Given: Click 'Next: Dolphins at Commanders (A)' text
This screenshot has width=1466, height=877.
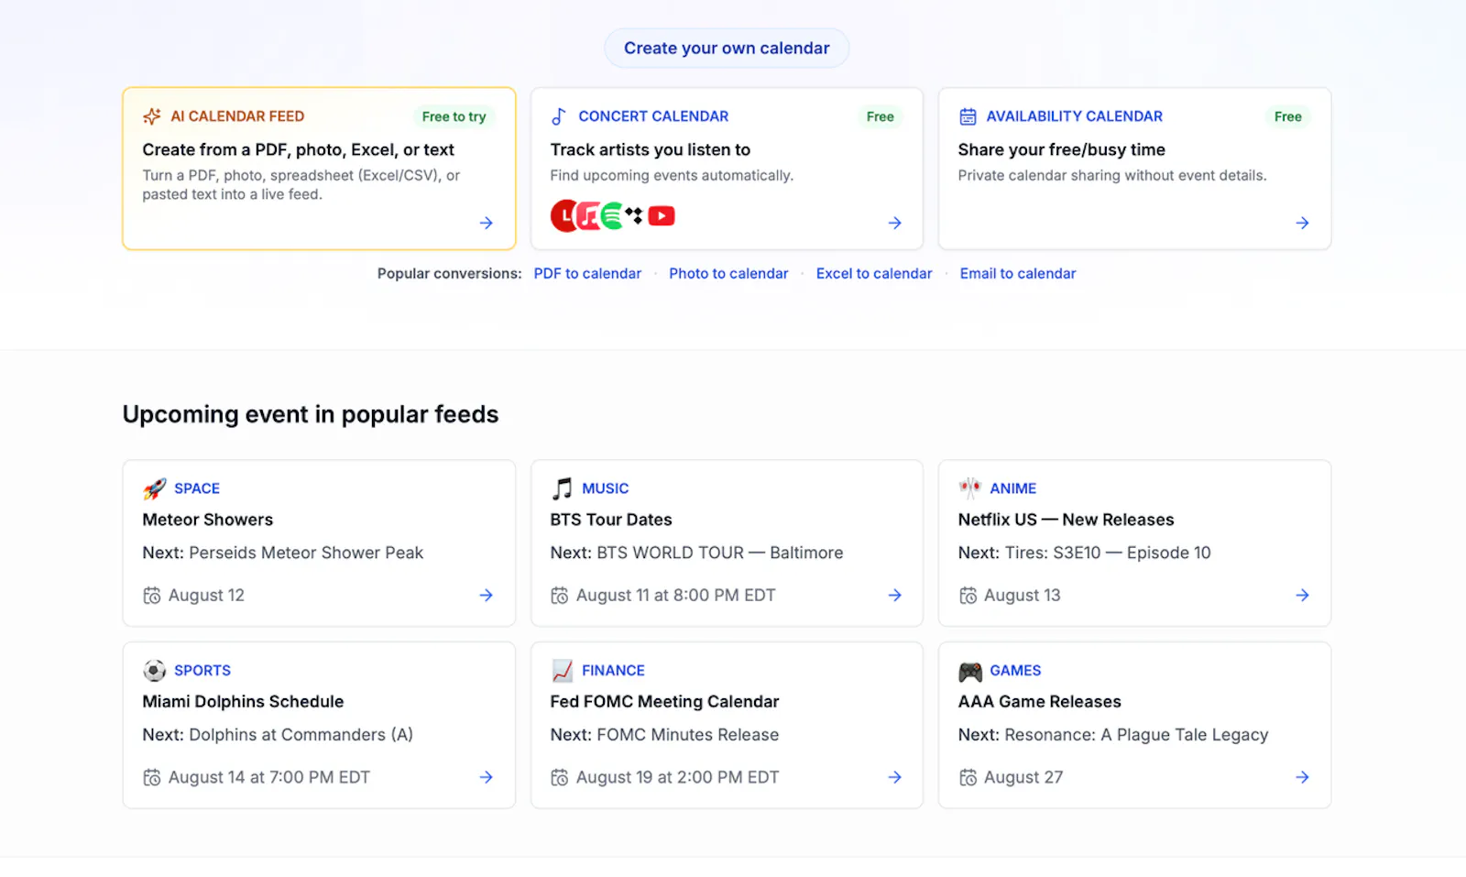Looking at the screenshot, I should (x=278, y=735).
